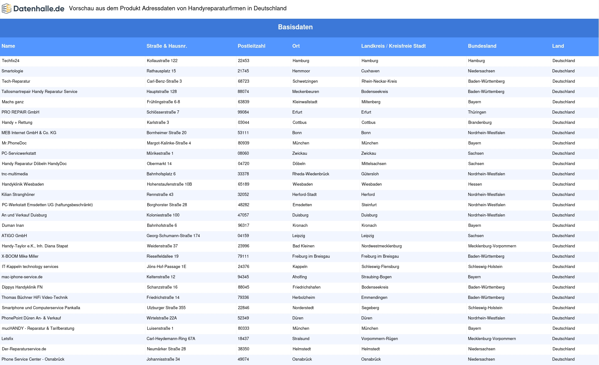Click postal code 03044
This screenshot has height=365, width=599.
(244, 123)
